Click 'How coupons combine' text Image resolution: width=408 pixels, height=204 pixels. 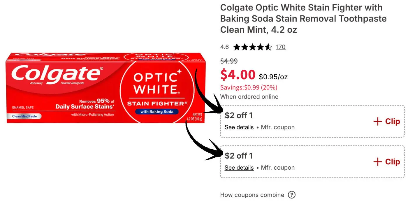coord(252,195)
